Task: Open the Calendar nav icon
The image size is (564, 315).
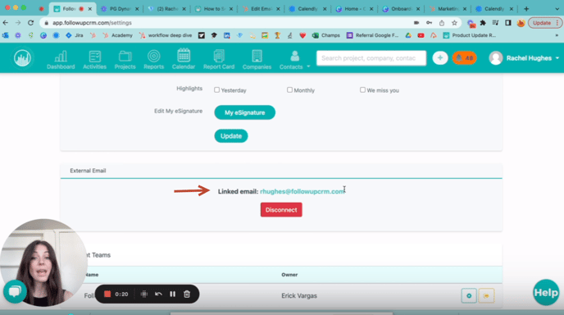Action: click(184, 59)
